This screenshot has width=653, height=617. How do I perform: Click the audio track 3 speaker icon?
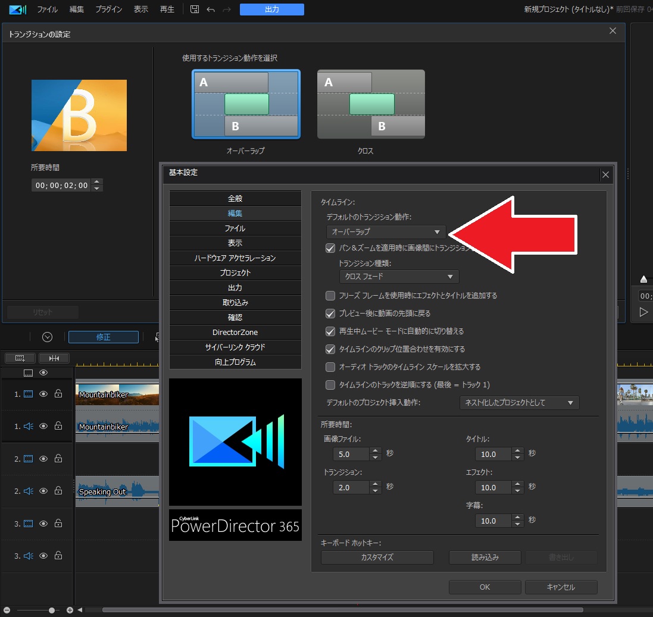[29, 556]
